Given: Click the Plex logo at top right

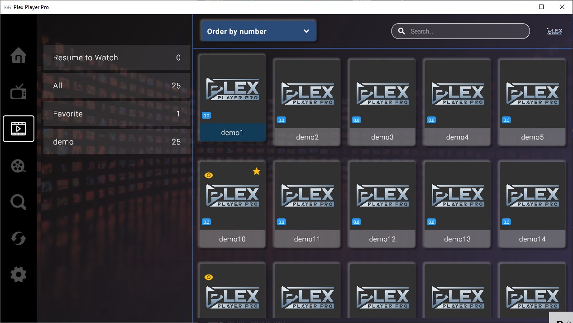Looking at the screenshot, I should pyautogui.click(x=554, y=31).
